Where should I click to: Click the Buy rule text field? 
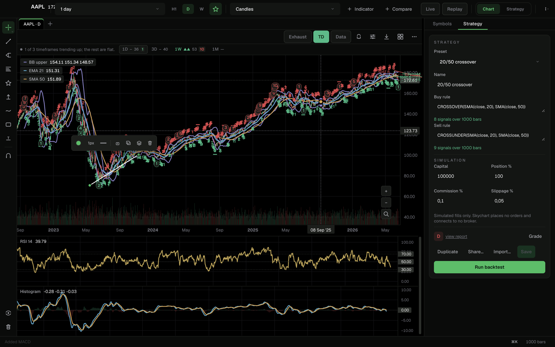489,107
